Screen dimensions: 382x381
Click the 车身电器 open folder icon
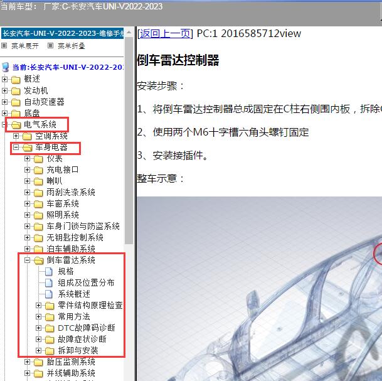pyautogui.click(x=28, y=148)
